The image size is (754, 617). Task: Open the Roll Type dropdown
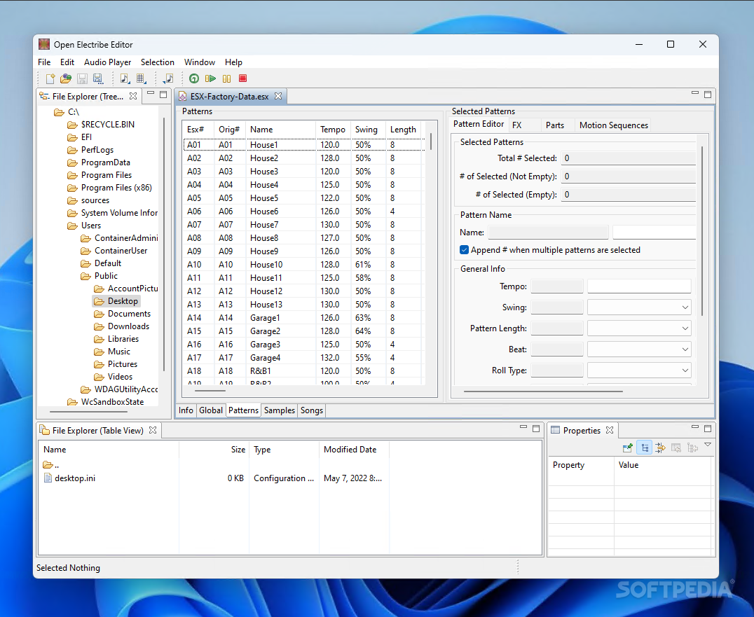tap(639, 370)
